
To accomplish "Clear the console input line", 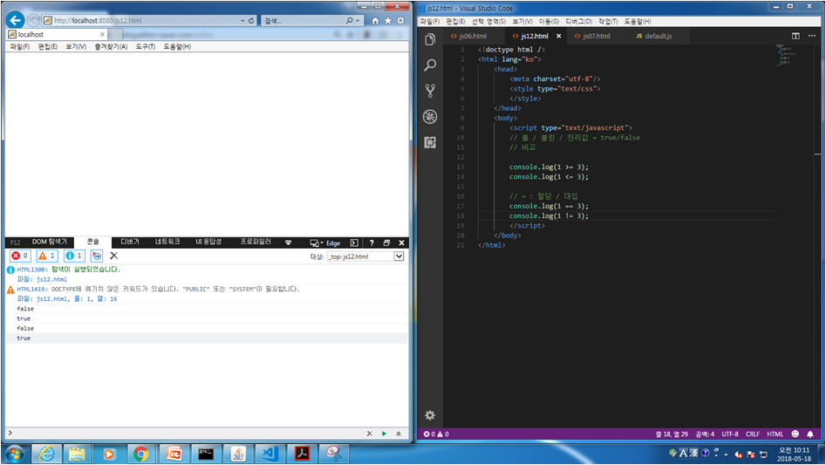I will [x=369, y=434].
